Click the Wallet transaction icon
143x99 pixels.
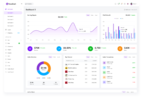pos(104,73)
